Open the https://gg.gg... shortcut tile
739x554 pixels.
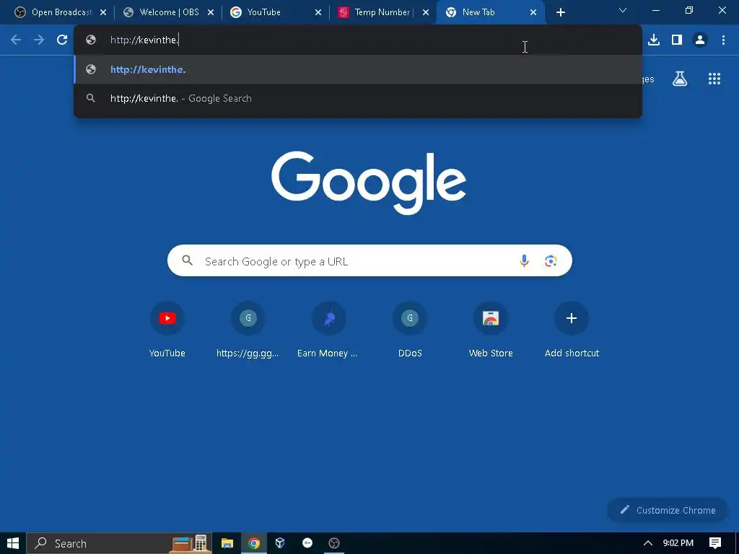[x=248, y=330]
